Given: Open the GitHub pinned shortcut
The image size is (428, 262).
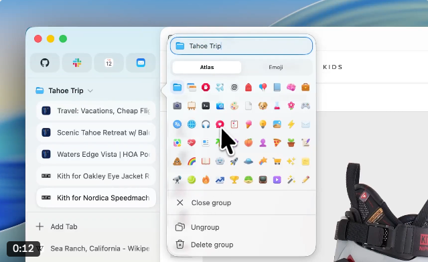Looking at the screenshot, I should [x=45, y=63].
